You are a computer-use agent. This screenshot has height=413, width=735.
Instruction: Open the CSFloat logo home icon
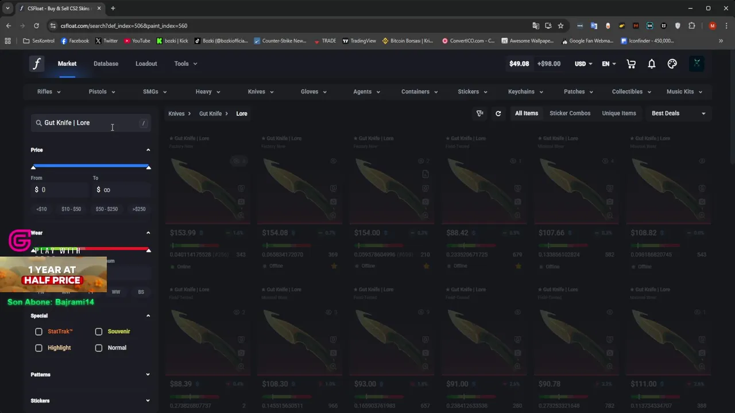click(x=36, y=64)
